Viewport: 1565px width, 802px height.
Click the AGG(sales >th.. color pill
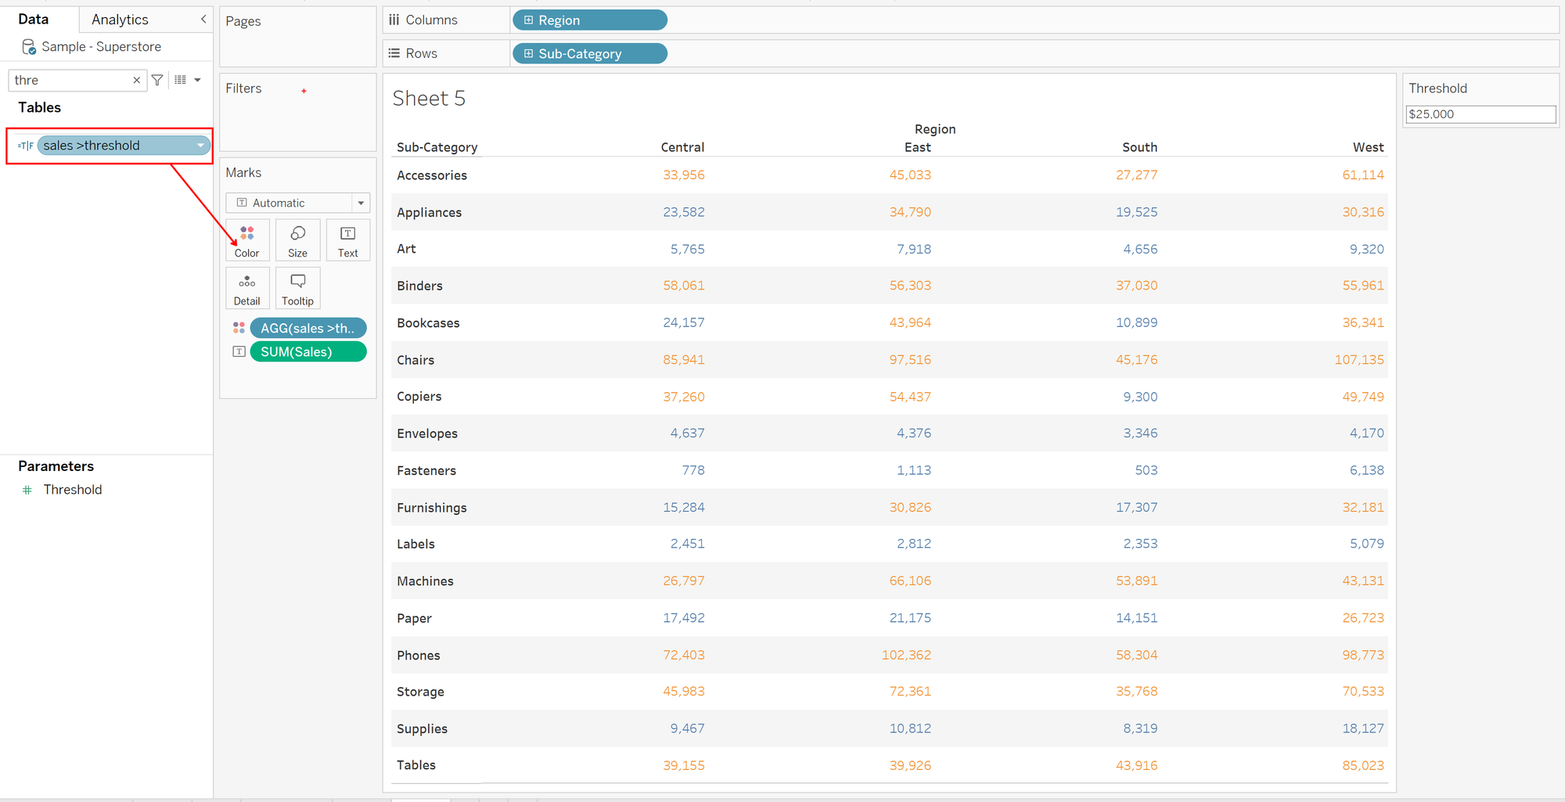coord(308,328)
